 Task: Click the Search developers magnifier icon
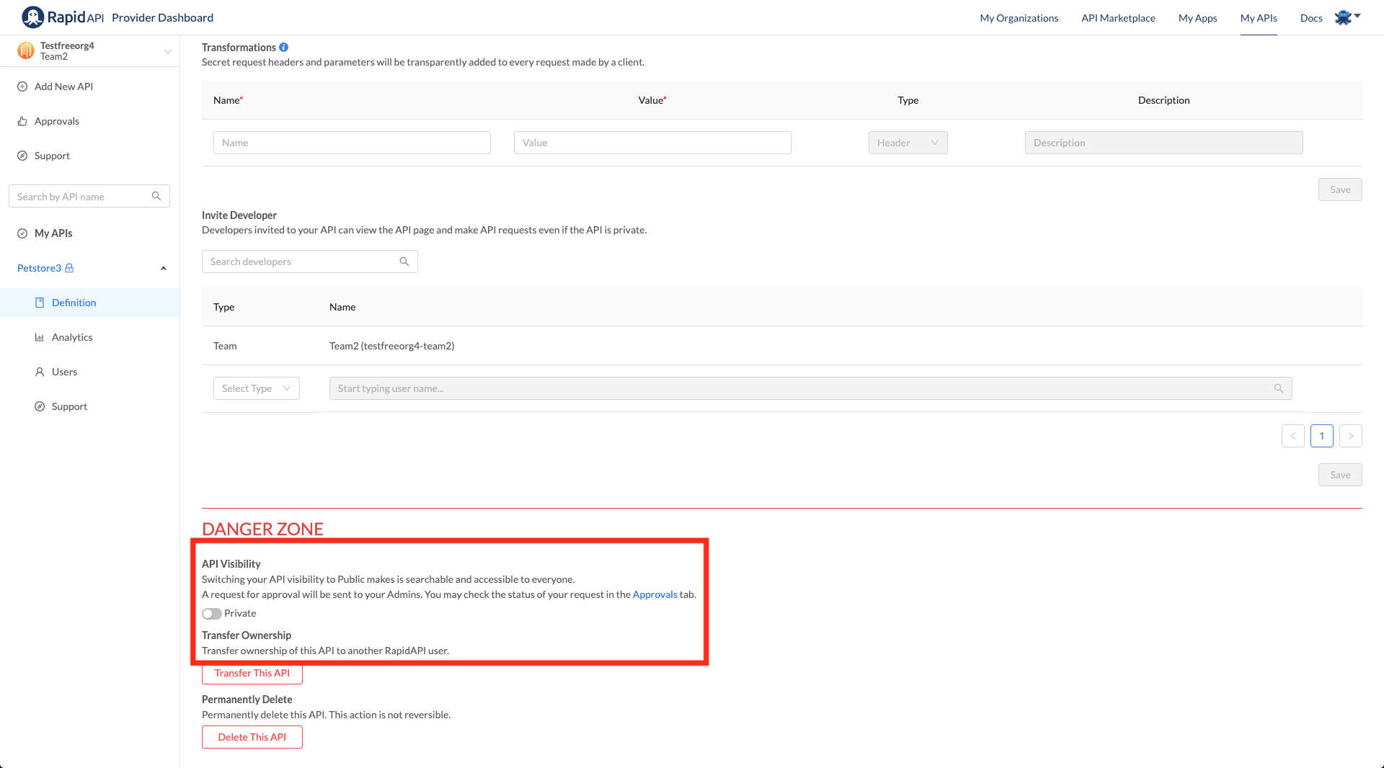click(404, 262)
